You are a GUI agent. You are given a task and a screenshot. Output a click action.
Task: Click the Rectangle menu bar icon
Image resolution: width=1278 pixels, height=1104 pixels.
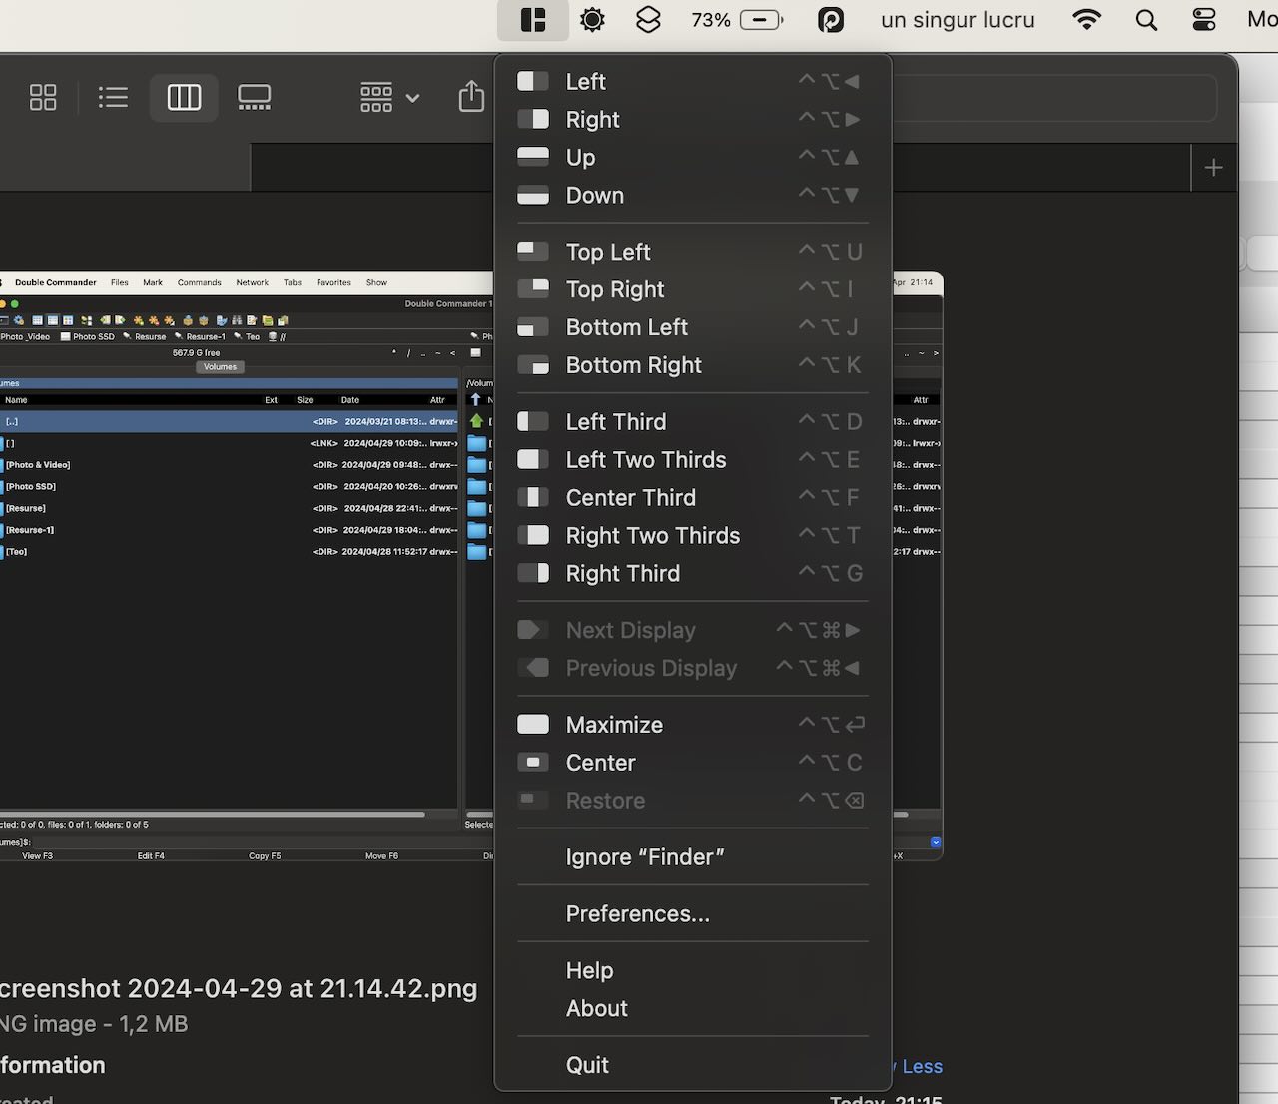[x=533, y=20]
